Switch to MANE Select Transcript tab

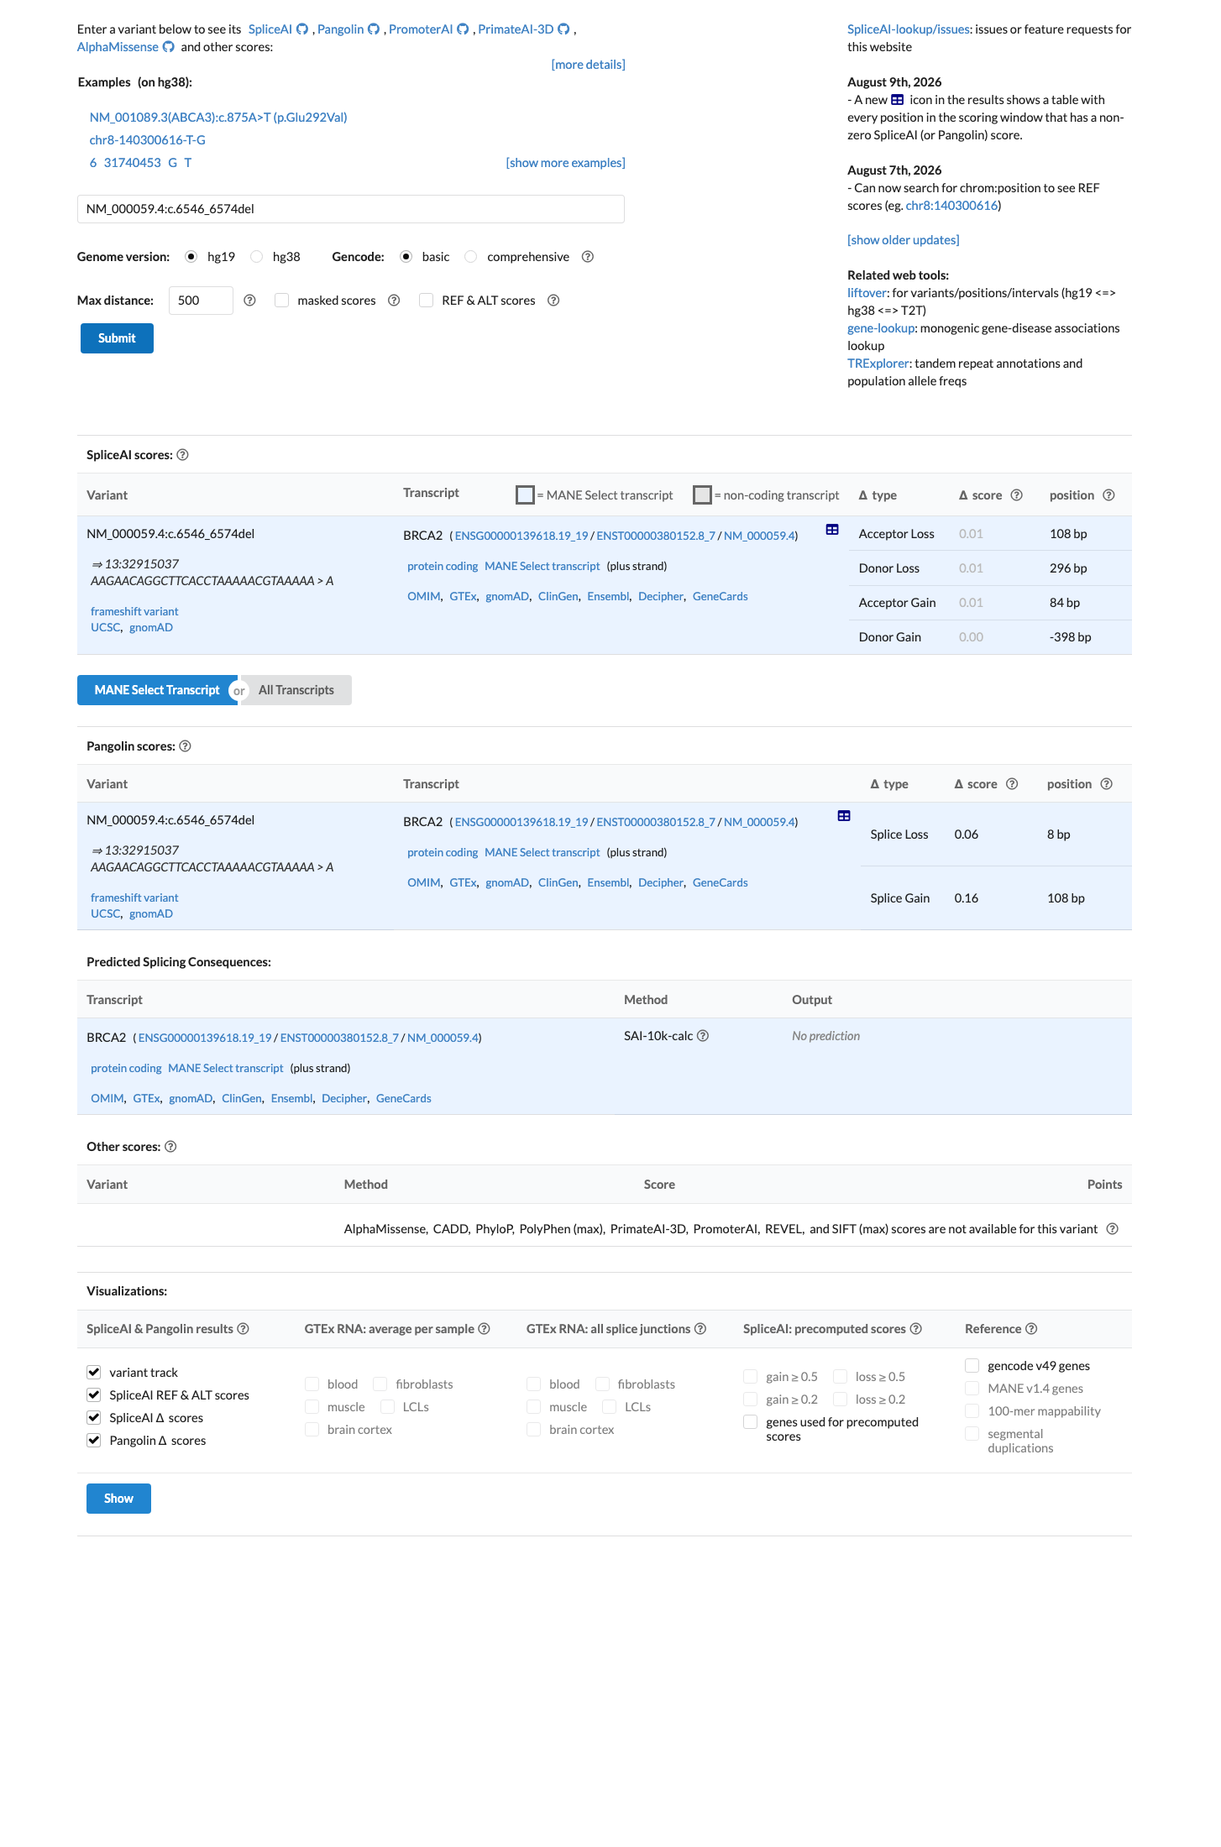(157, 690)
